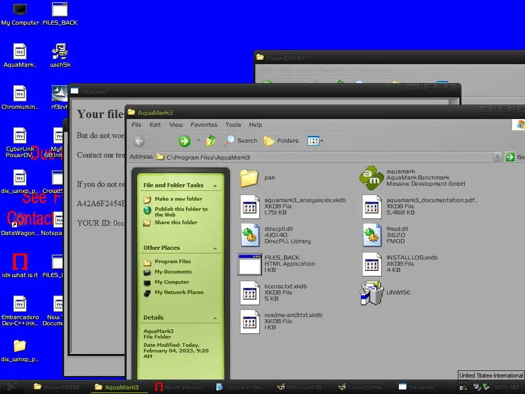This screenshot has height=394, width=525.
Task: Go to Program Files from Other Places
Action: pos(172,262)
